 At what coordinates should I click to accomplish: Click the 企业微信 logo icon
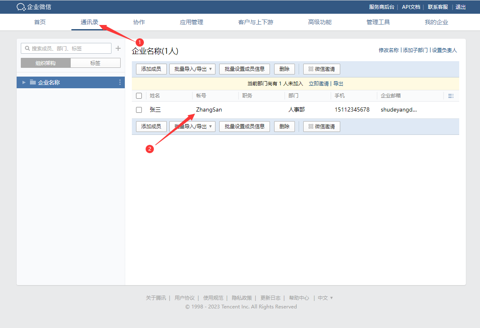[x=21, y=7]
